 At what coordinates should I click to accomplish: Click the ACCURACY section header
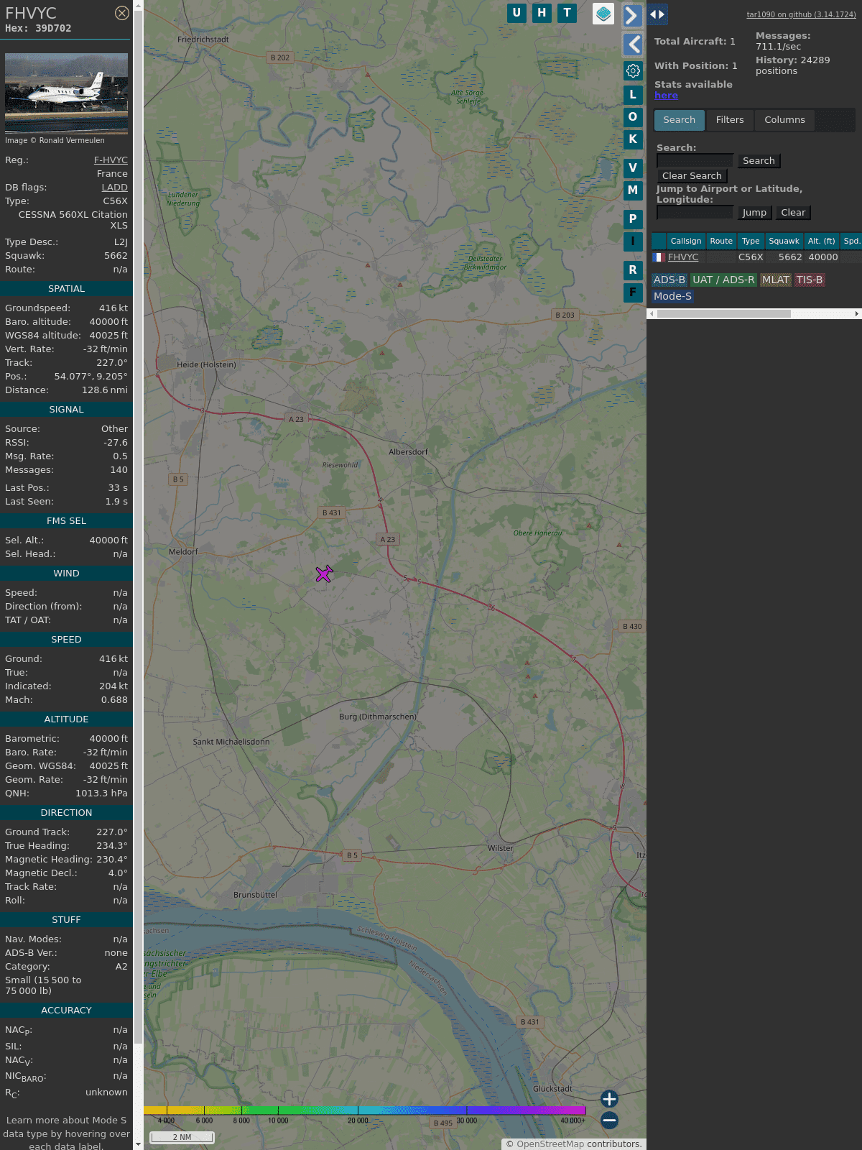[x=66, y=1011]
